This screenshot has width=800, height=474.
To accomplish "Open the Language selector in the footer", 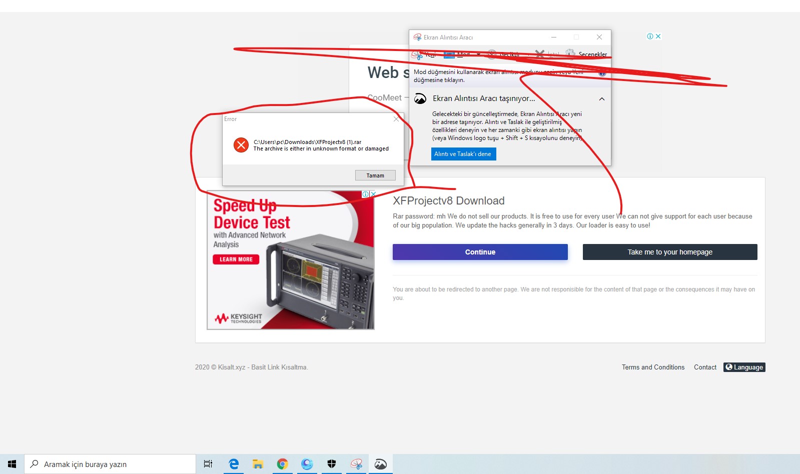I will [744, 367].
